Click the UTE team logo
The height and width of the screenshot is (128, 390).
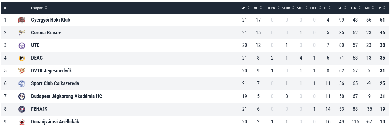click(x=22, y=45)
